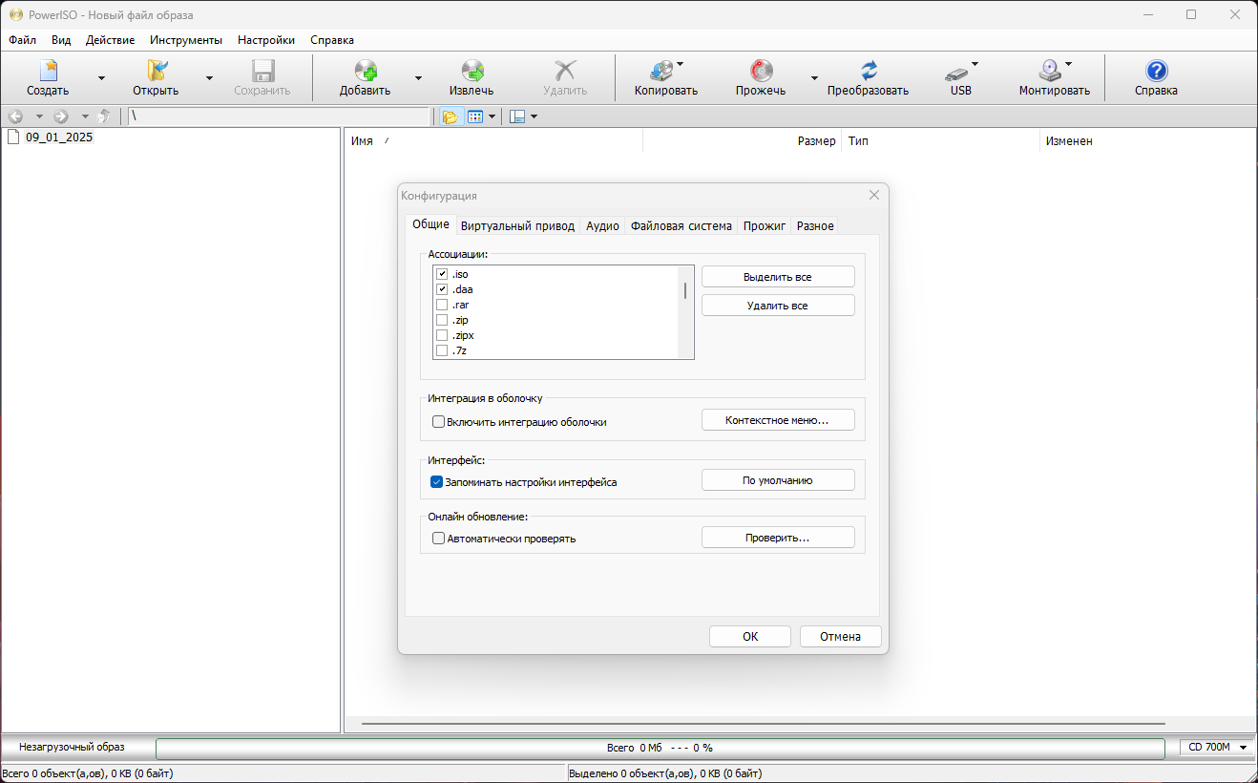This screenshot has height=783, width=1258.
Task: Switch to Файловая система tab
Action: pos(681,226)
